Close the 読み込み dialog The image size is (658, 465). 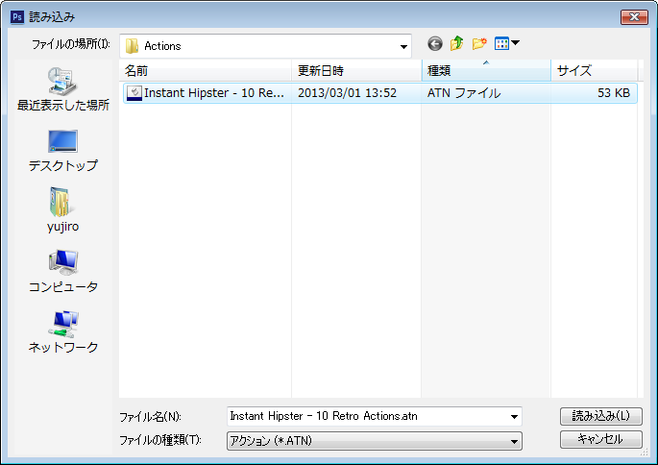(634, 16)
